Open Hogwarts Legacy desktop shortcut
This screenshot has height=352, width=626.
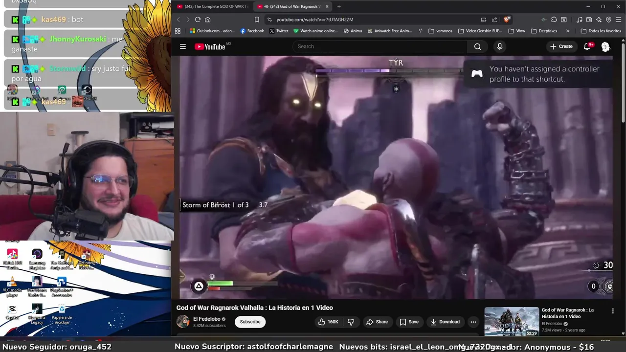pyautogui.click(x=37, y=314)
